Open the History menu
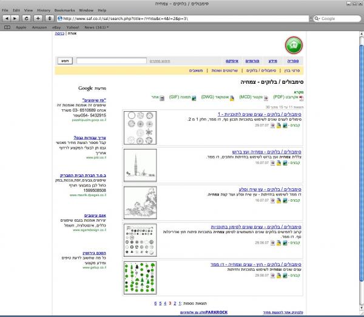 (43, 10)
